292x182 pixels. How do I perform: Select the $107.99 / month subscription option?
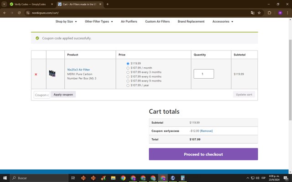point(128,68)
